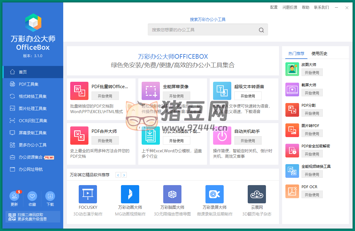Open OCR识别工具集 in the sidebar
This screenshot has height=231, width=355.
pyautogui.click(x=33, y=121)
